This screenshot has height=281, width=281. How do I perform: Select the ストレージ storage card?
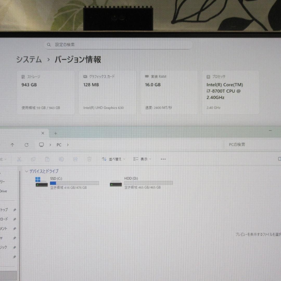(46, 92)
